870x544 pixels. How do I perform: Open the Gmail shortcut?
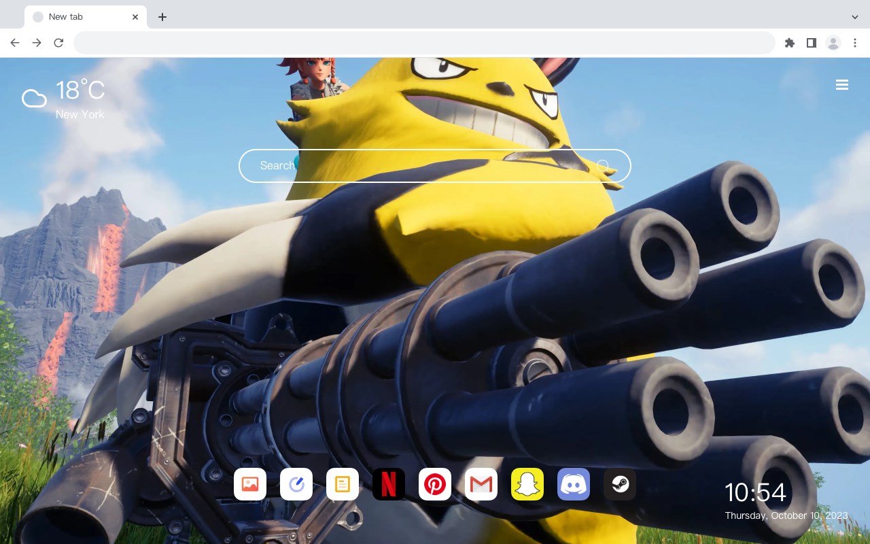(481, 484)
